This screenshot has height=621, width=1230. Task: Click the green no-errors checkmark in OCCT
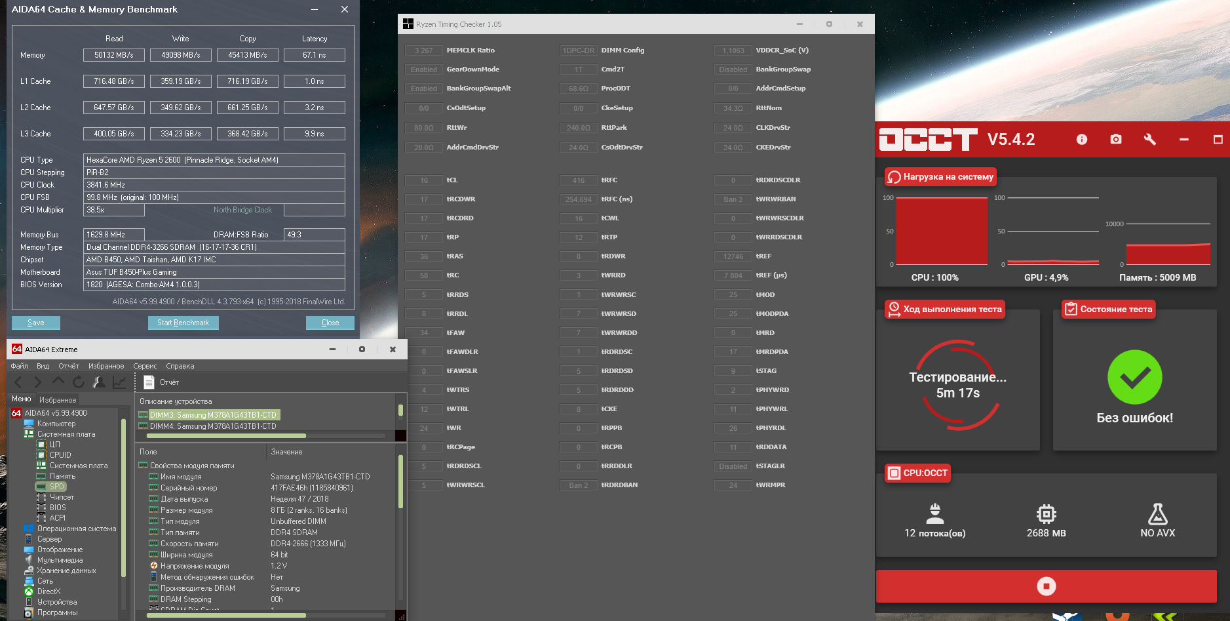1135,377
